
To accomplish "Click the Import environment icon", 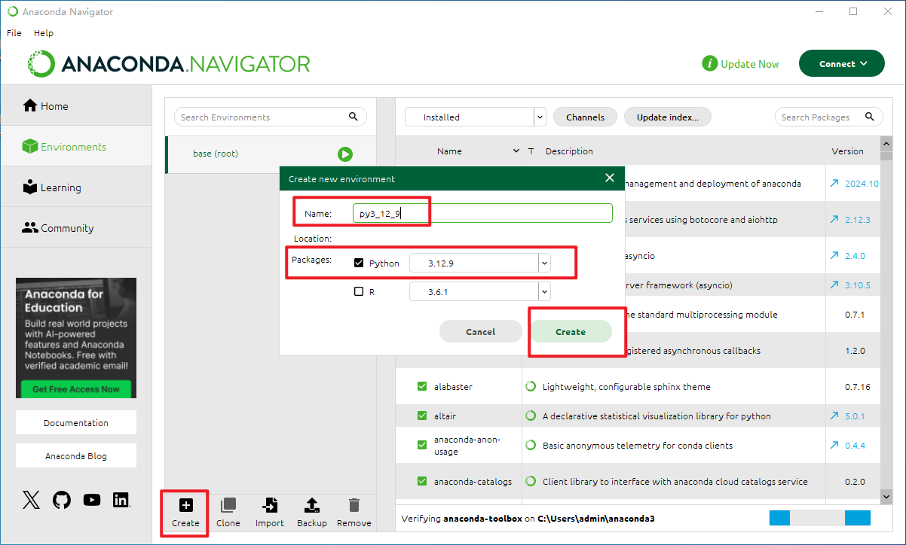I will pos(269,505).
